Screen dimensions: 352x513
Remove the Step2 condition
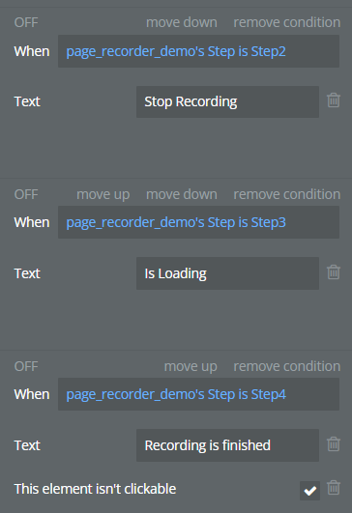tap(287, 22)
